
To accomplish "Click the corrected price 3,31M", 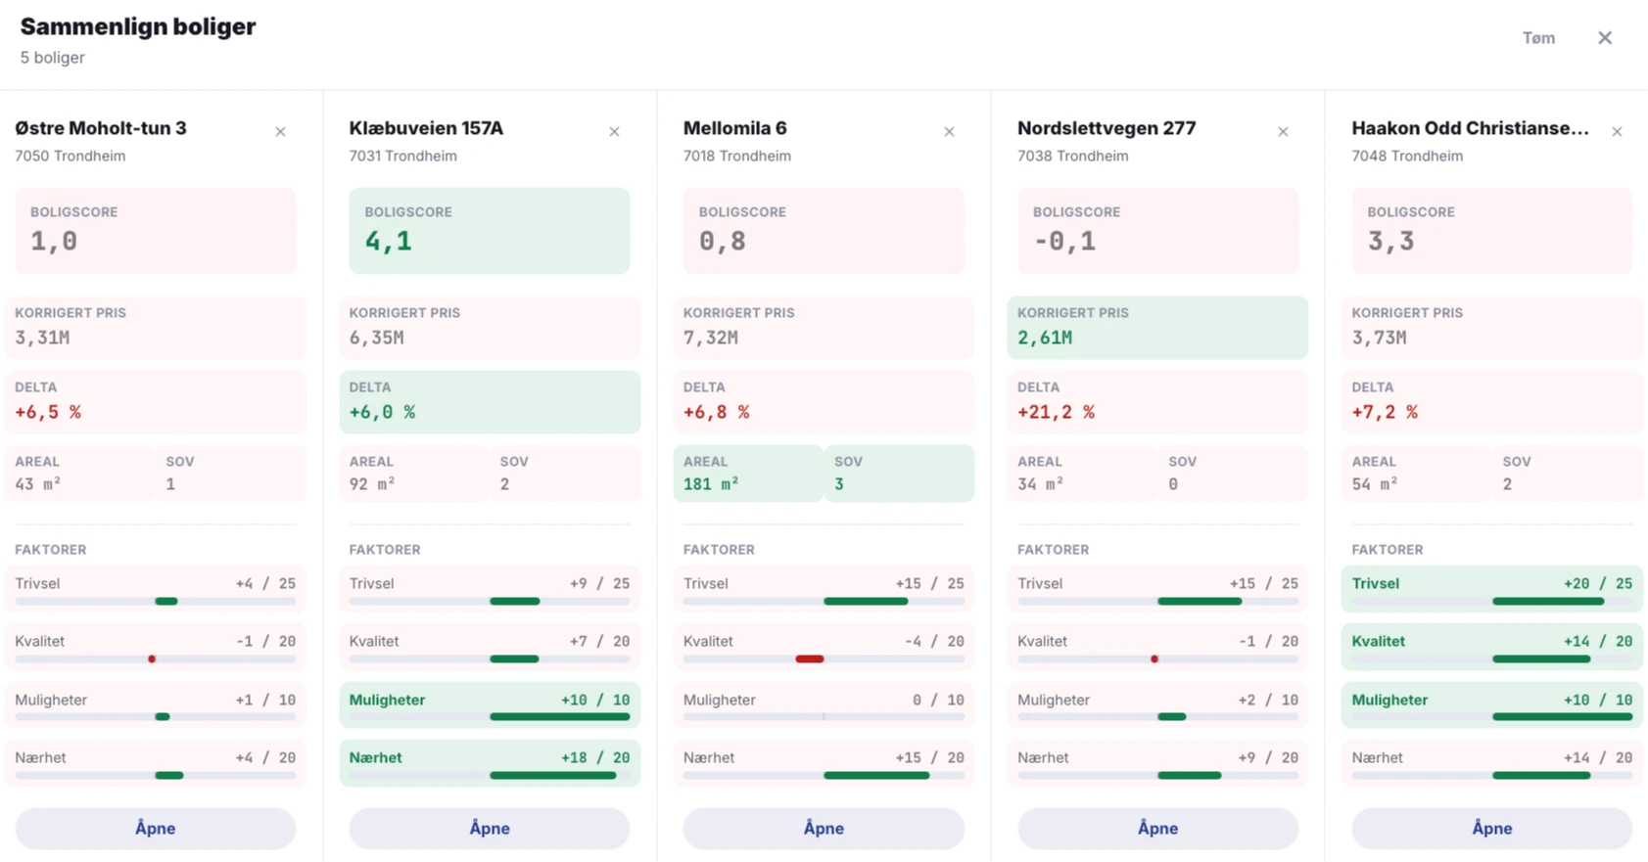I will pos(42,338).
